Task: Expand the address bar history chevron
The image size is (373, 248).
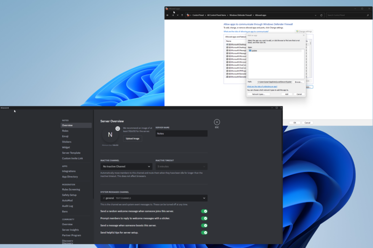Action: 315,15
